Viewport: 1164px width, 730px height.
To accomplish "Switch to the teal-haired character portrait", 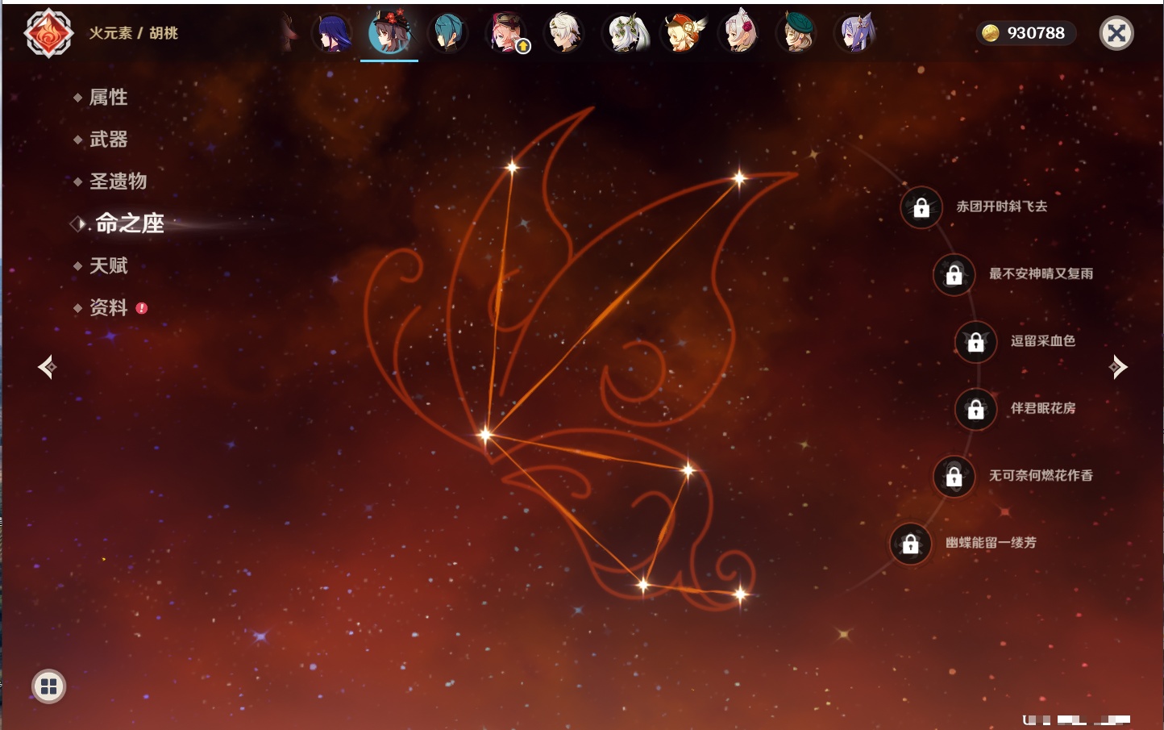I will [x=447, y=34].
